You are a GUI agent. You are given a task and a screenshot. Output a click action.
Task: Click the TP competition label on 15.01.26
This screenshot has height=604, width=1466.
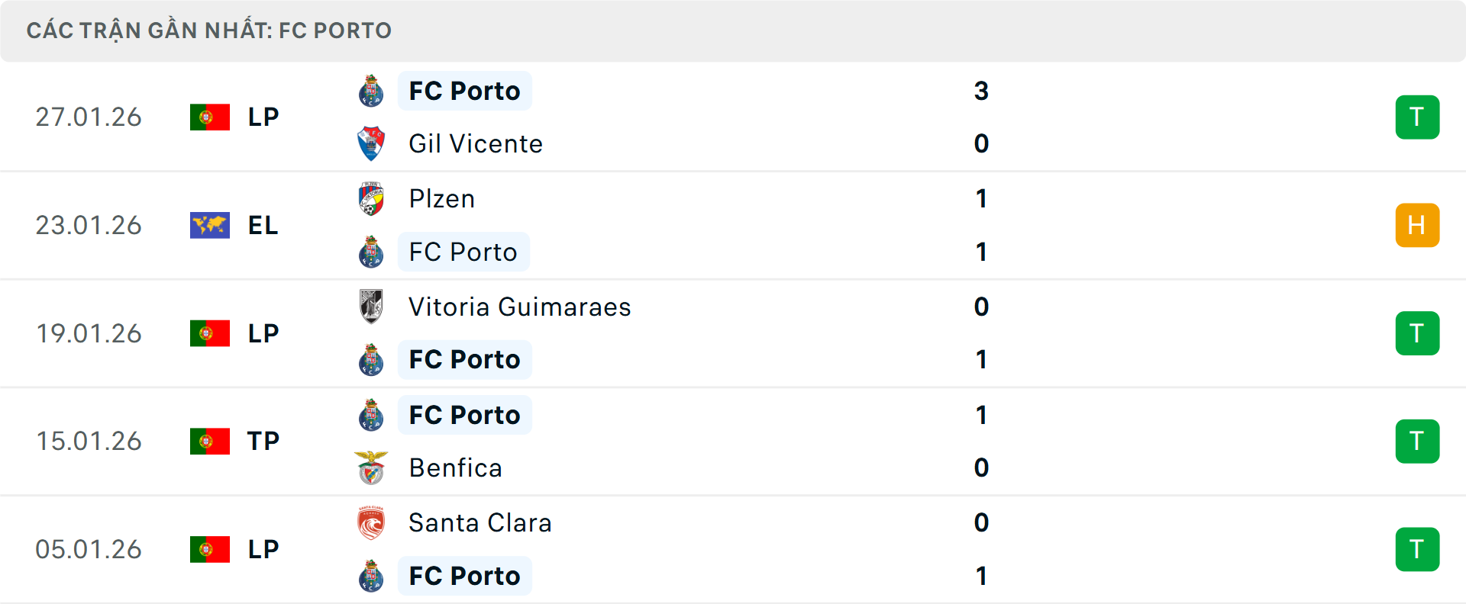point(263,441)
